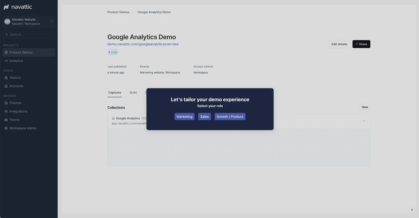419x218 pixels.
Task: Choose the Growth / Product role
Action: (230, 117)
